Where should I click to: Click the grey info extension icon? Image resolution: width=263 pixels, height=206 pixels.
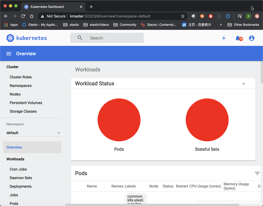click(x=219, y=16)
